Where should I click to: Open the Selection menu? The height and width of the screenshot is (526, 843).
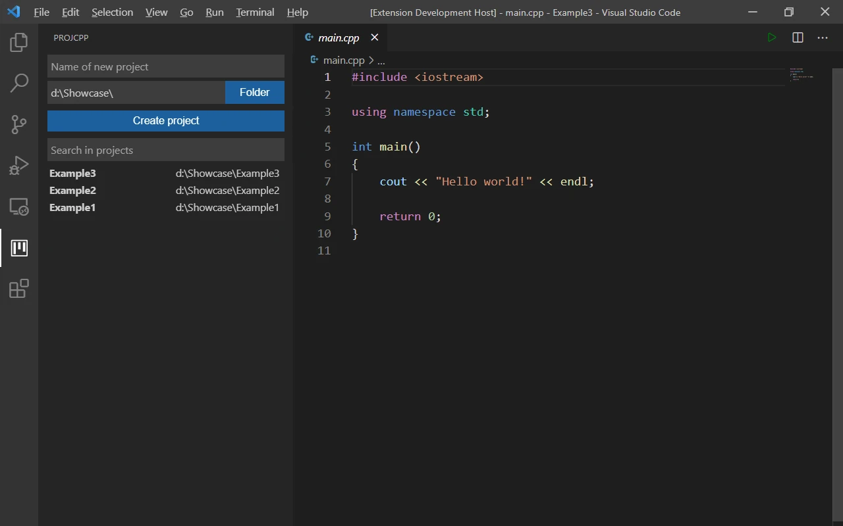pyautogui.click(x=113, y=12)
